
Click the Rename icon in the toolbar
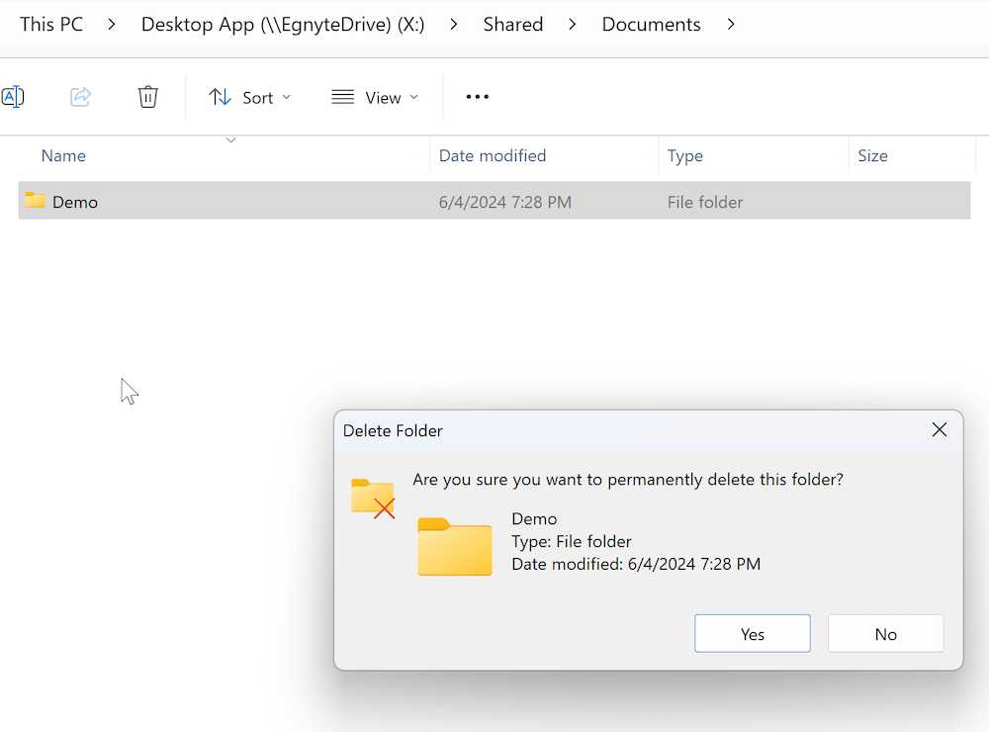point(13,97)
